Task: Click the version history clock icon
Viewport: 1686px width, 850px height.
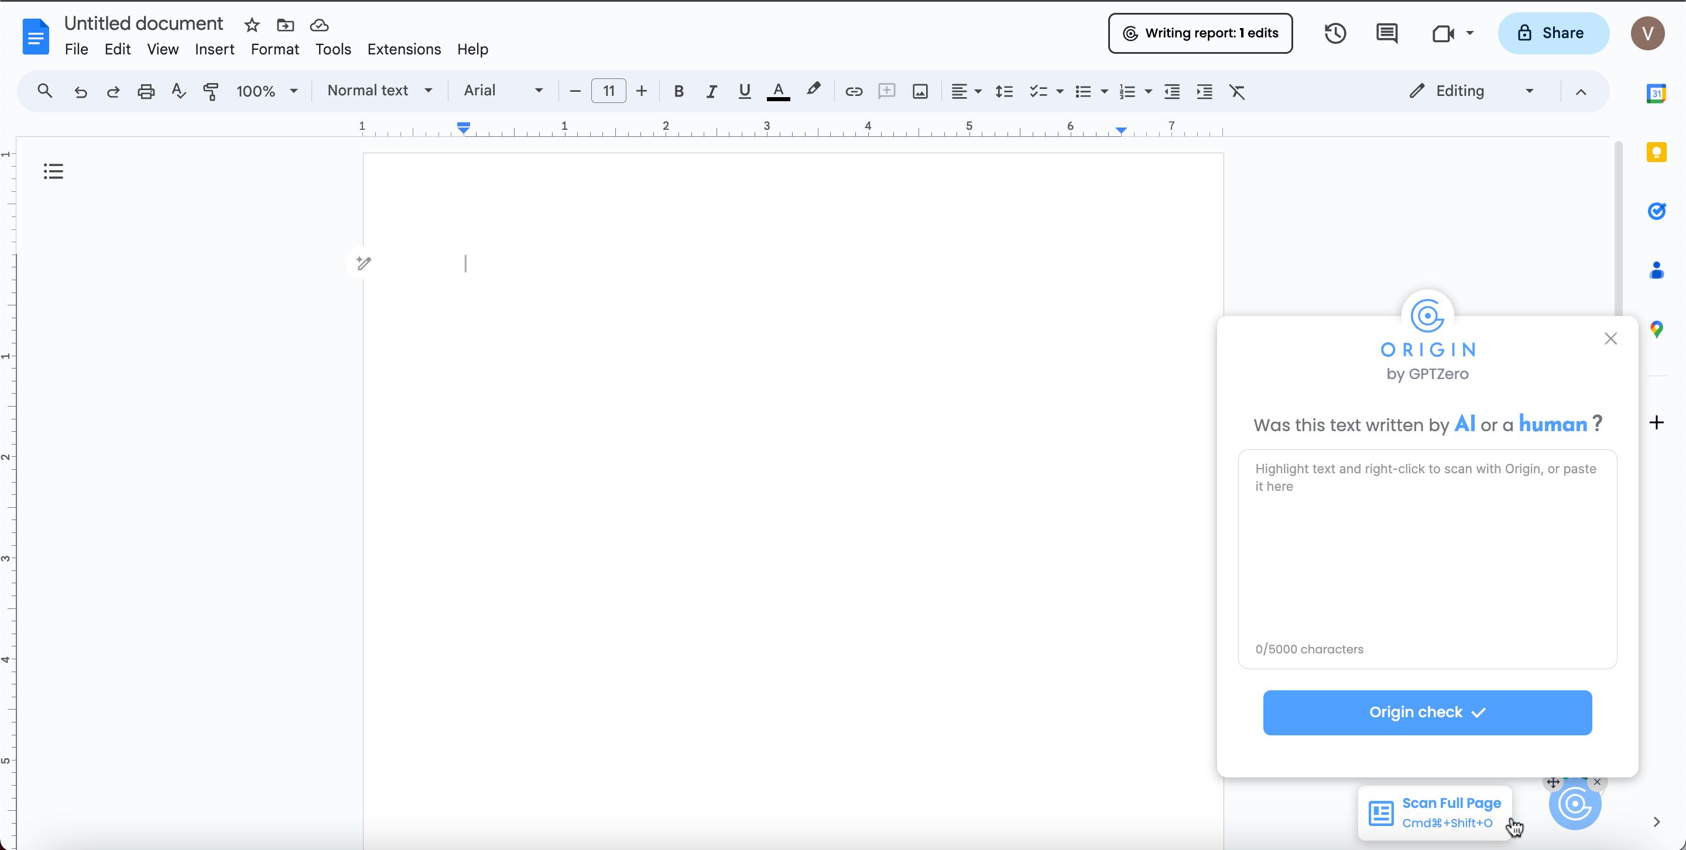Action: click(x=1335, y=33)
